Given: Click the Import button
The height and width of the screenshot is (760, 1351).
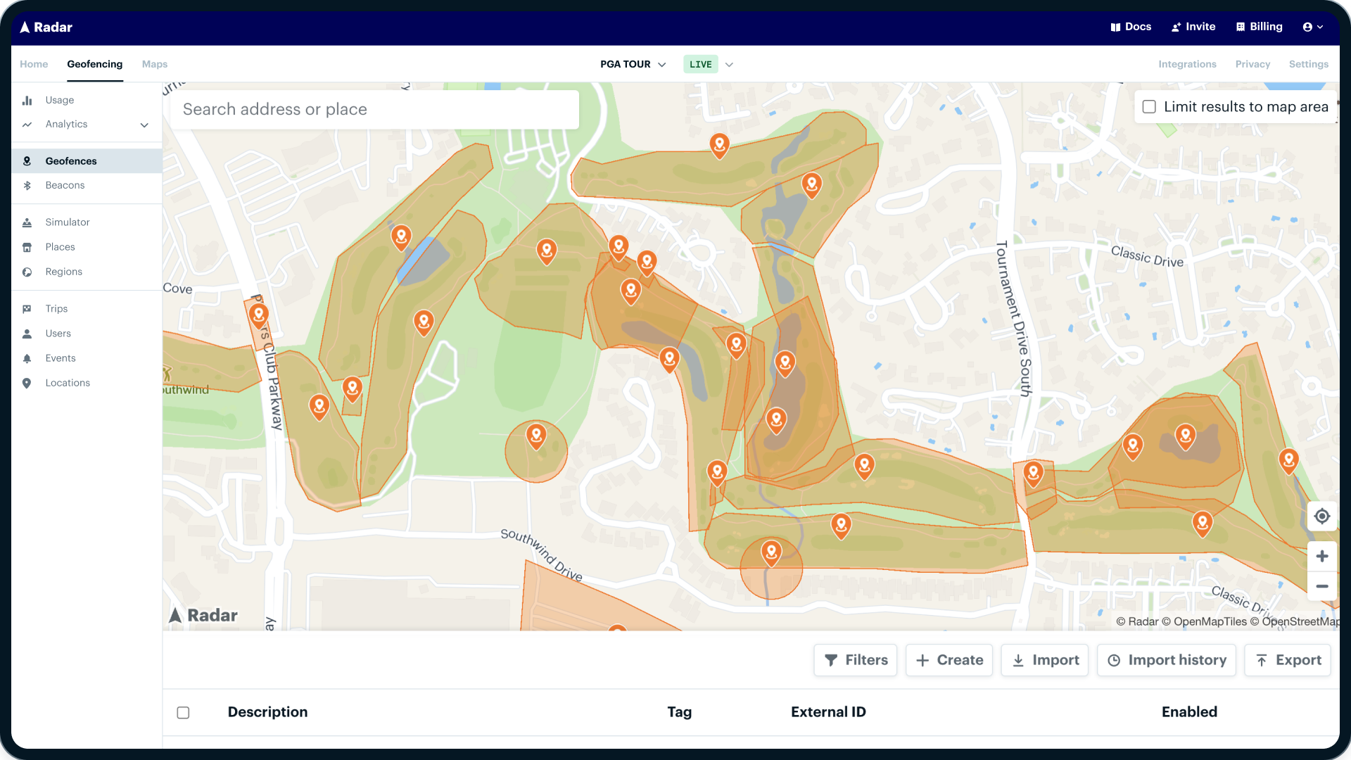Looking at the screenshot, I should 1046,660.
